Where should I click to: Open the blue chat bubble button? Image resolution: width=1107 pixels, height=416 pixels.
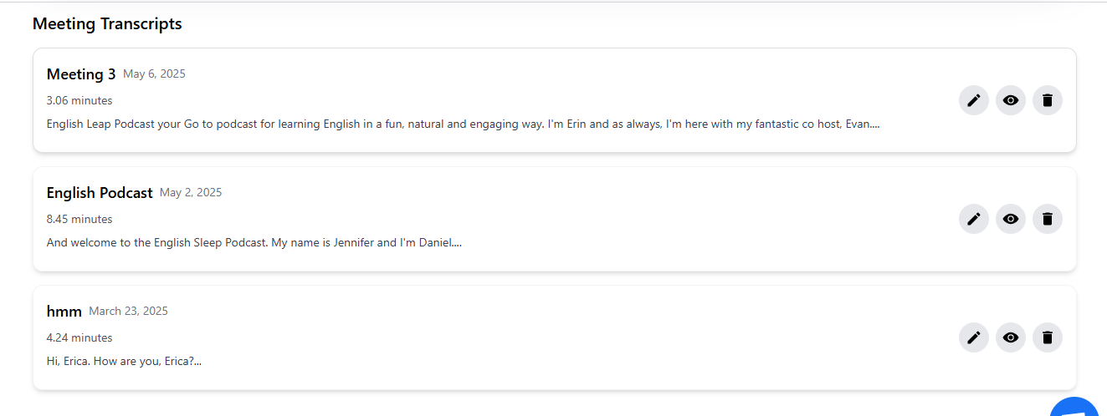click(1078, 407)
